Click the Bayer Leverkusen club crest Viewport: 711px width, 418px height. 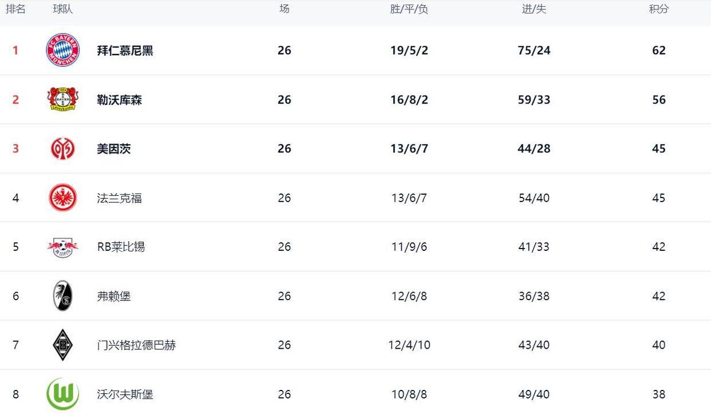point(62,100)
